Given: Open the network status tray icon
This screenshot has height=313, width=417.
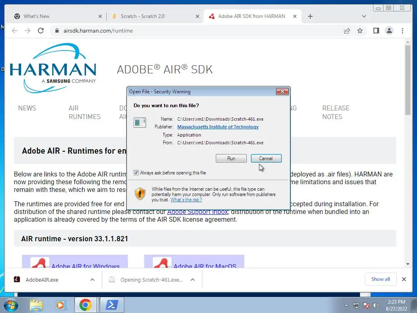Looking at the screenshot, I should point(356,305).
